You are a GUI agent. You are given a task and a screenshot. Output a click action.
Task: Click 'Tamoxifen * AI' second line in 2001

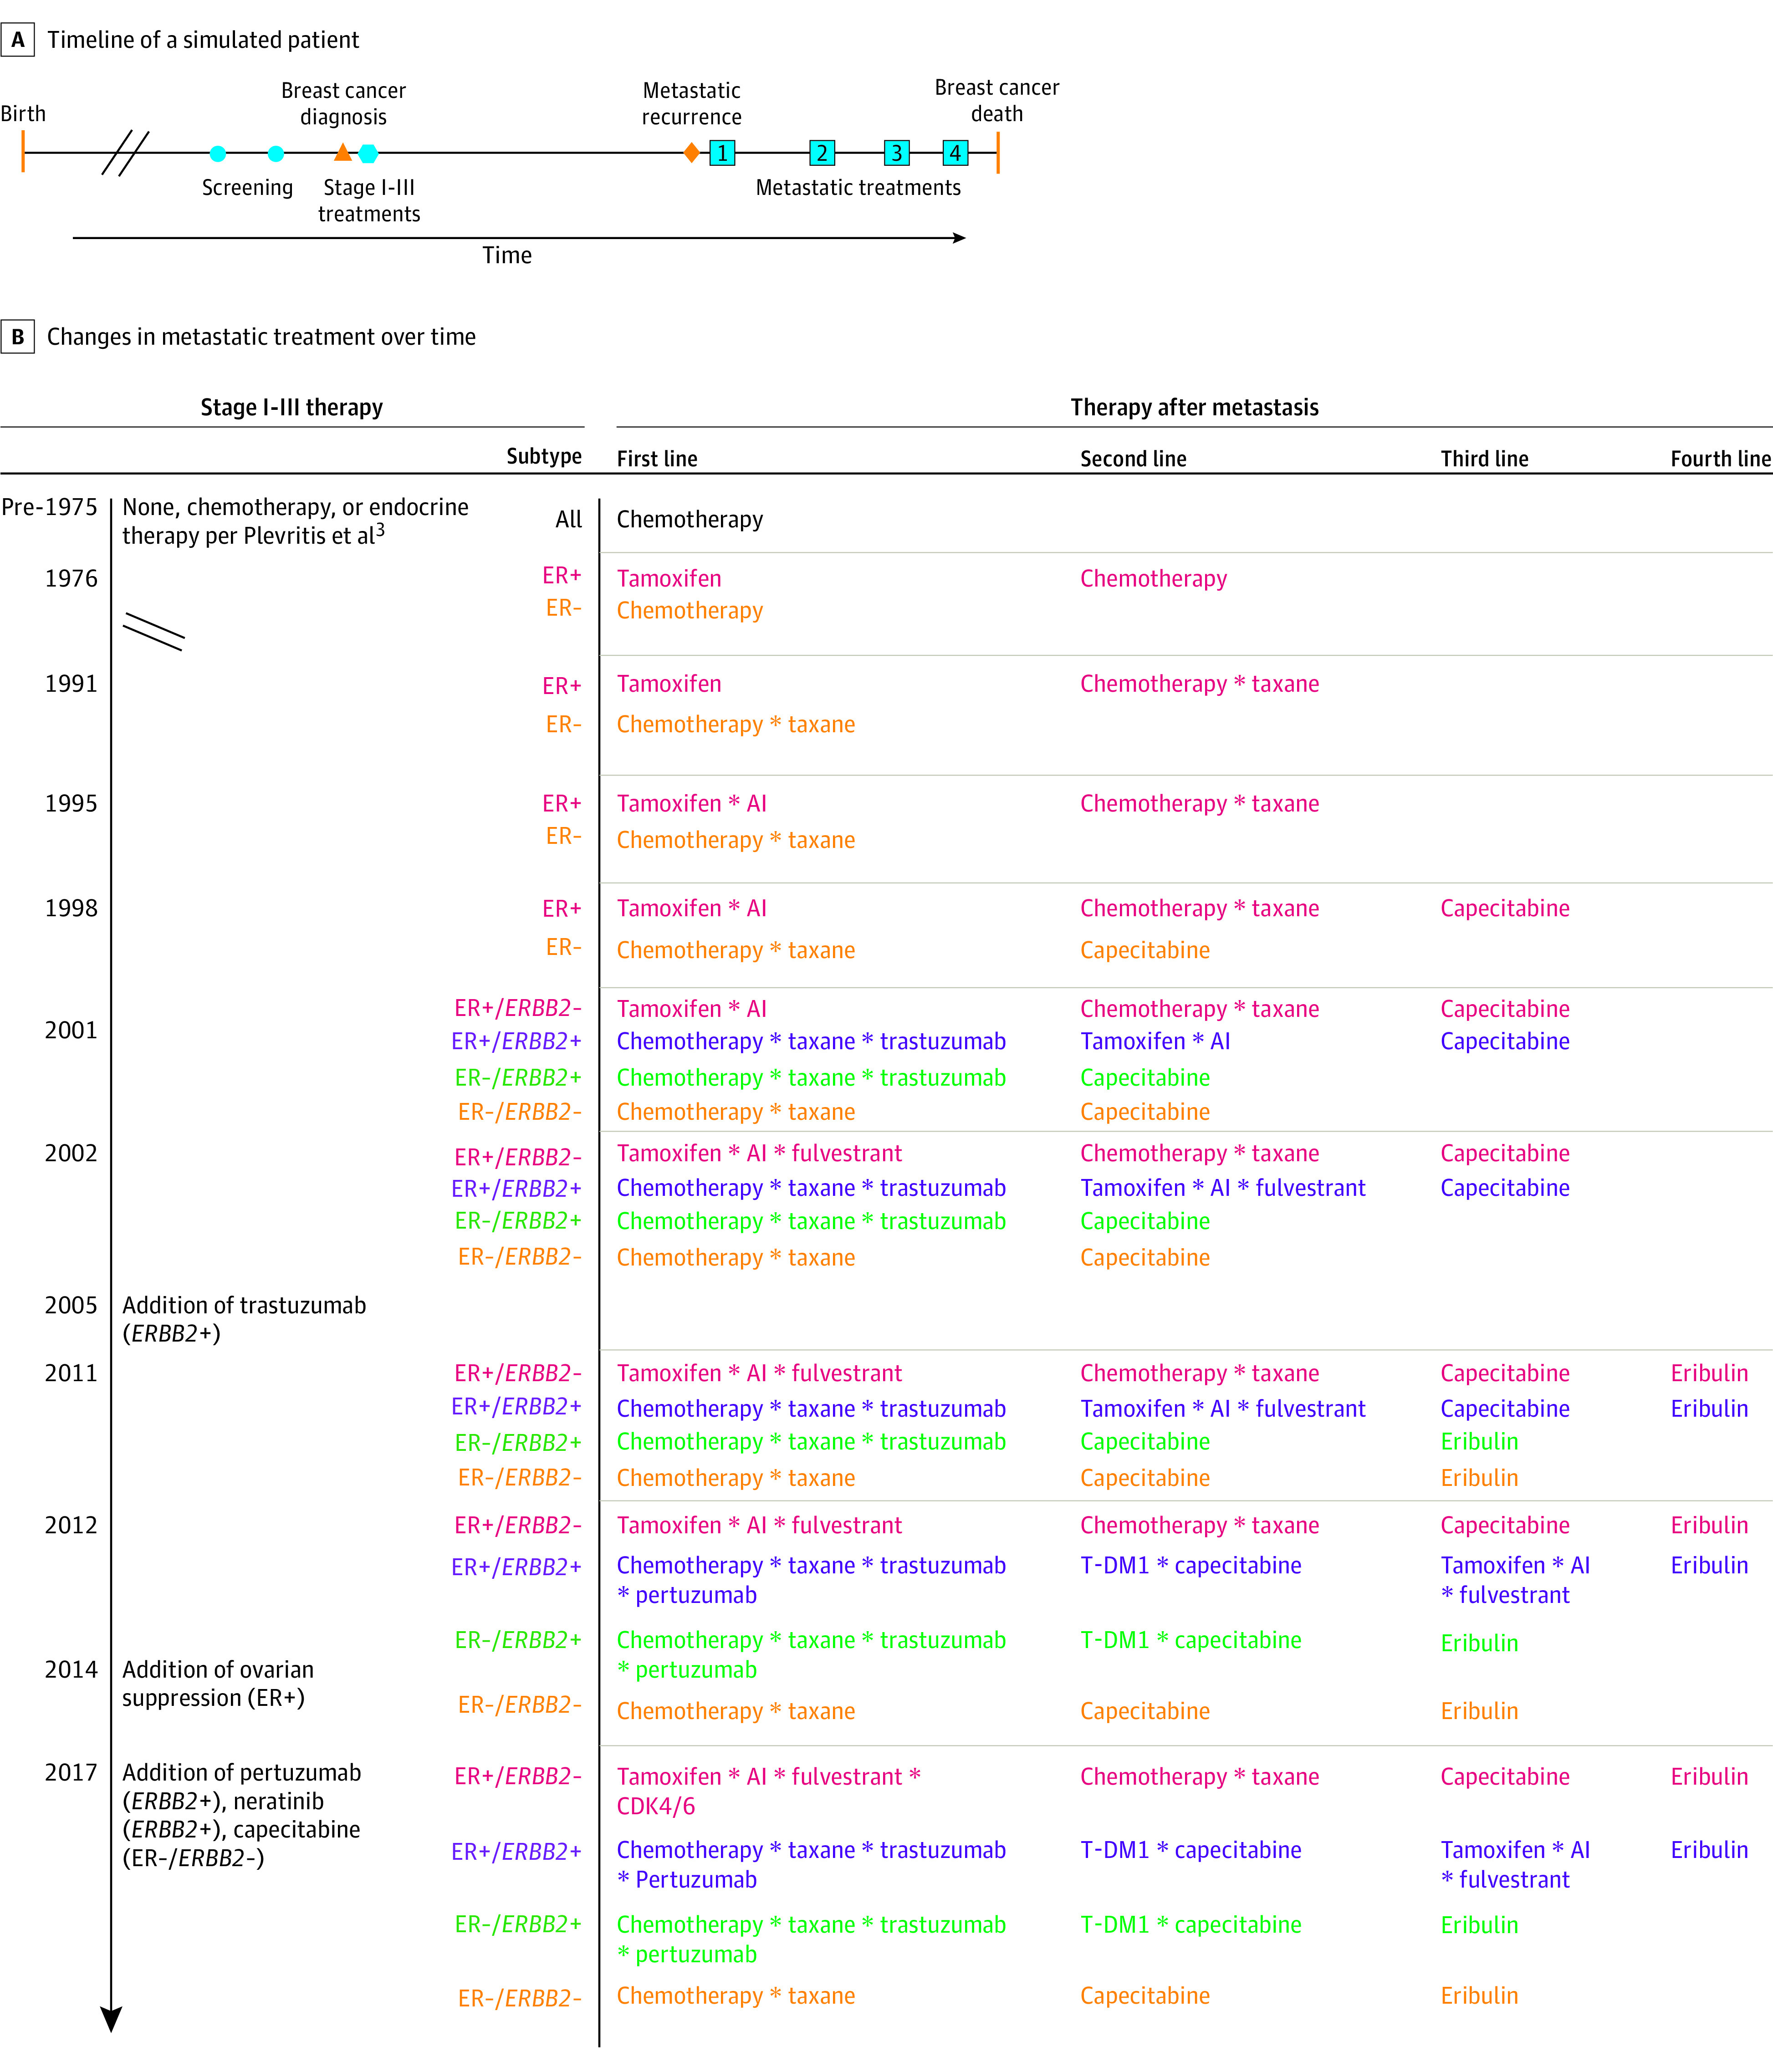1155,1041
